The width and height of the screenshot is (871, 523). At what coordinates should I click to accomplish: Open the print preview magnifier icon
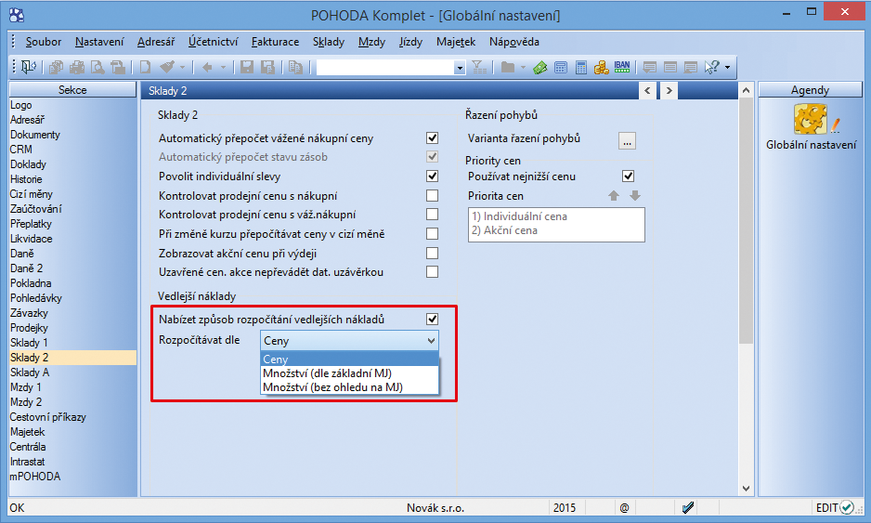97,67
